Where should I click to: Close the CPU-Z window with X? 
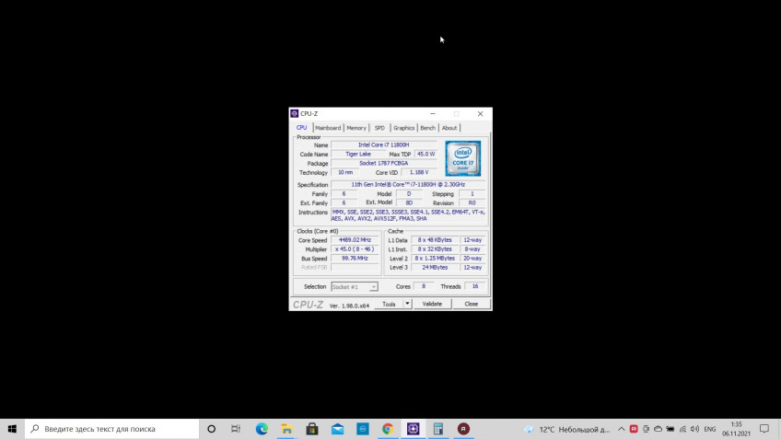point(480,113)
